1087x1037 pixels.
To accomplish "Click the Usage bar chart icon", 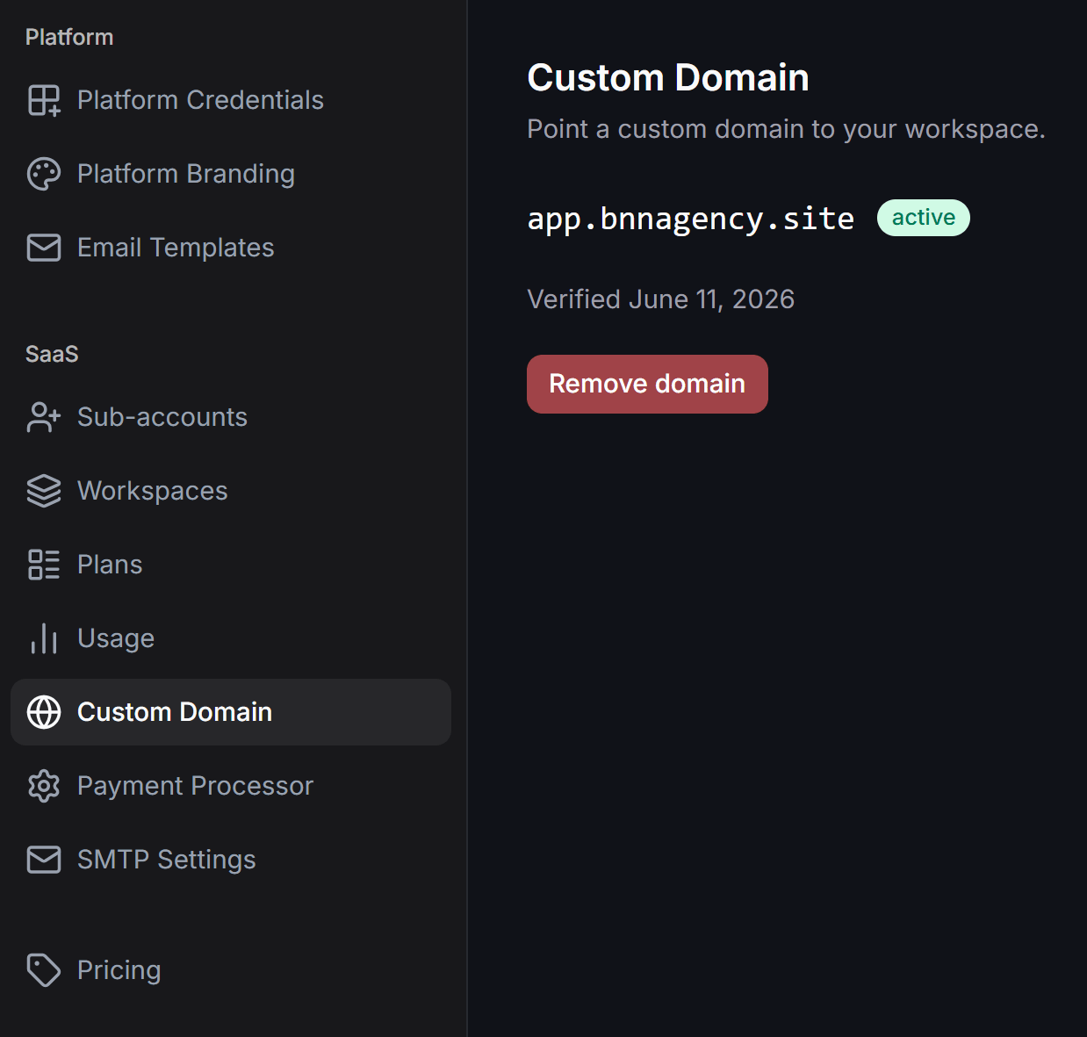I will 44,638.
